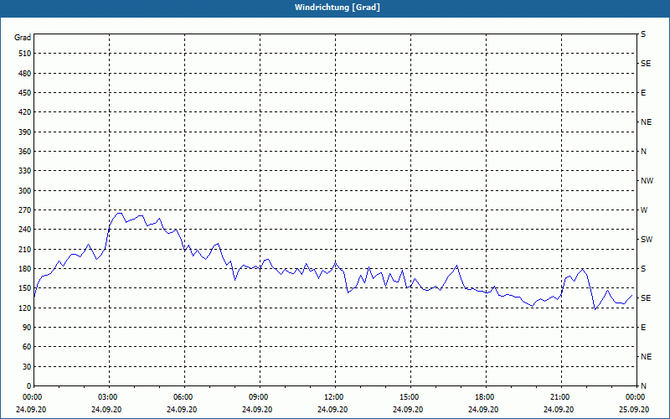Select the 510 y-axis value
This screenshot has width=670, height=419.
(25, 54)
